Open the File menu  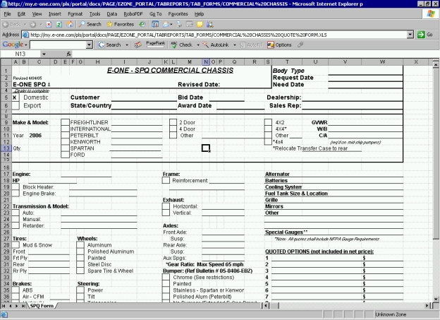(x=8, y=14)
